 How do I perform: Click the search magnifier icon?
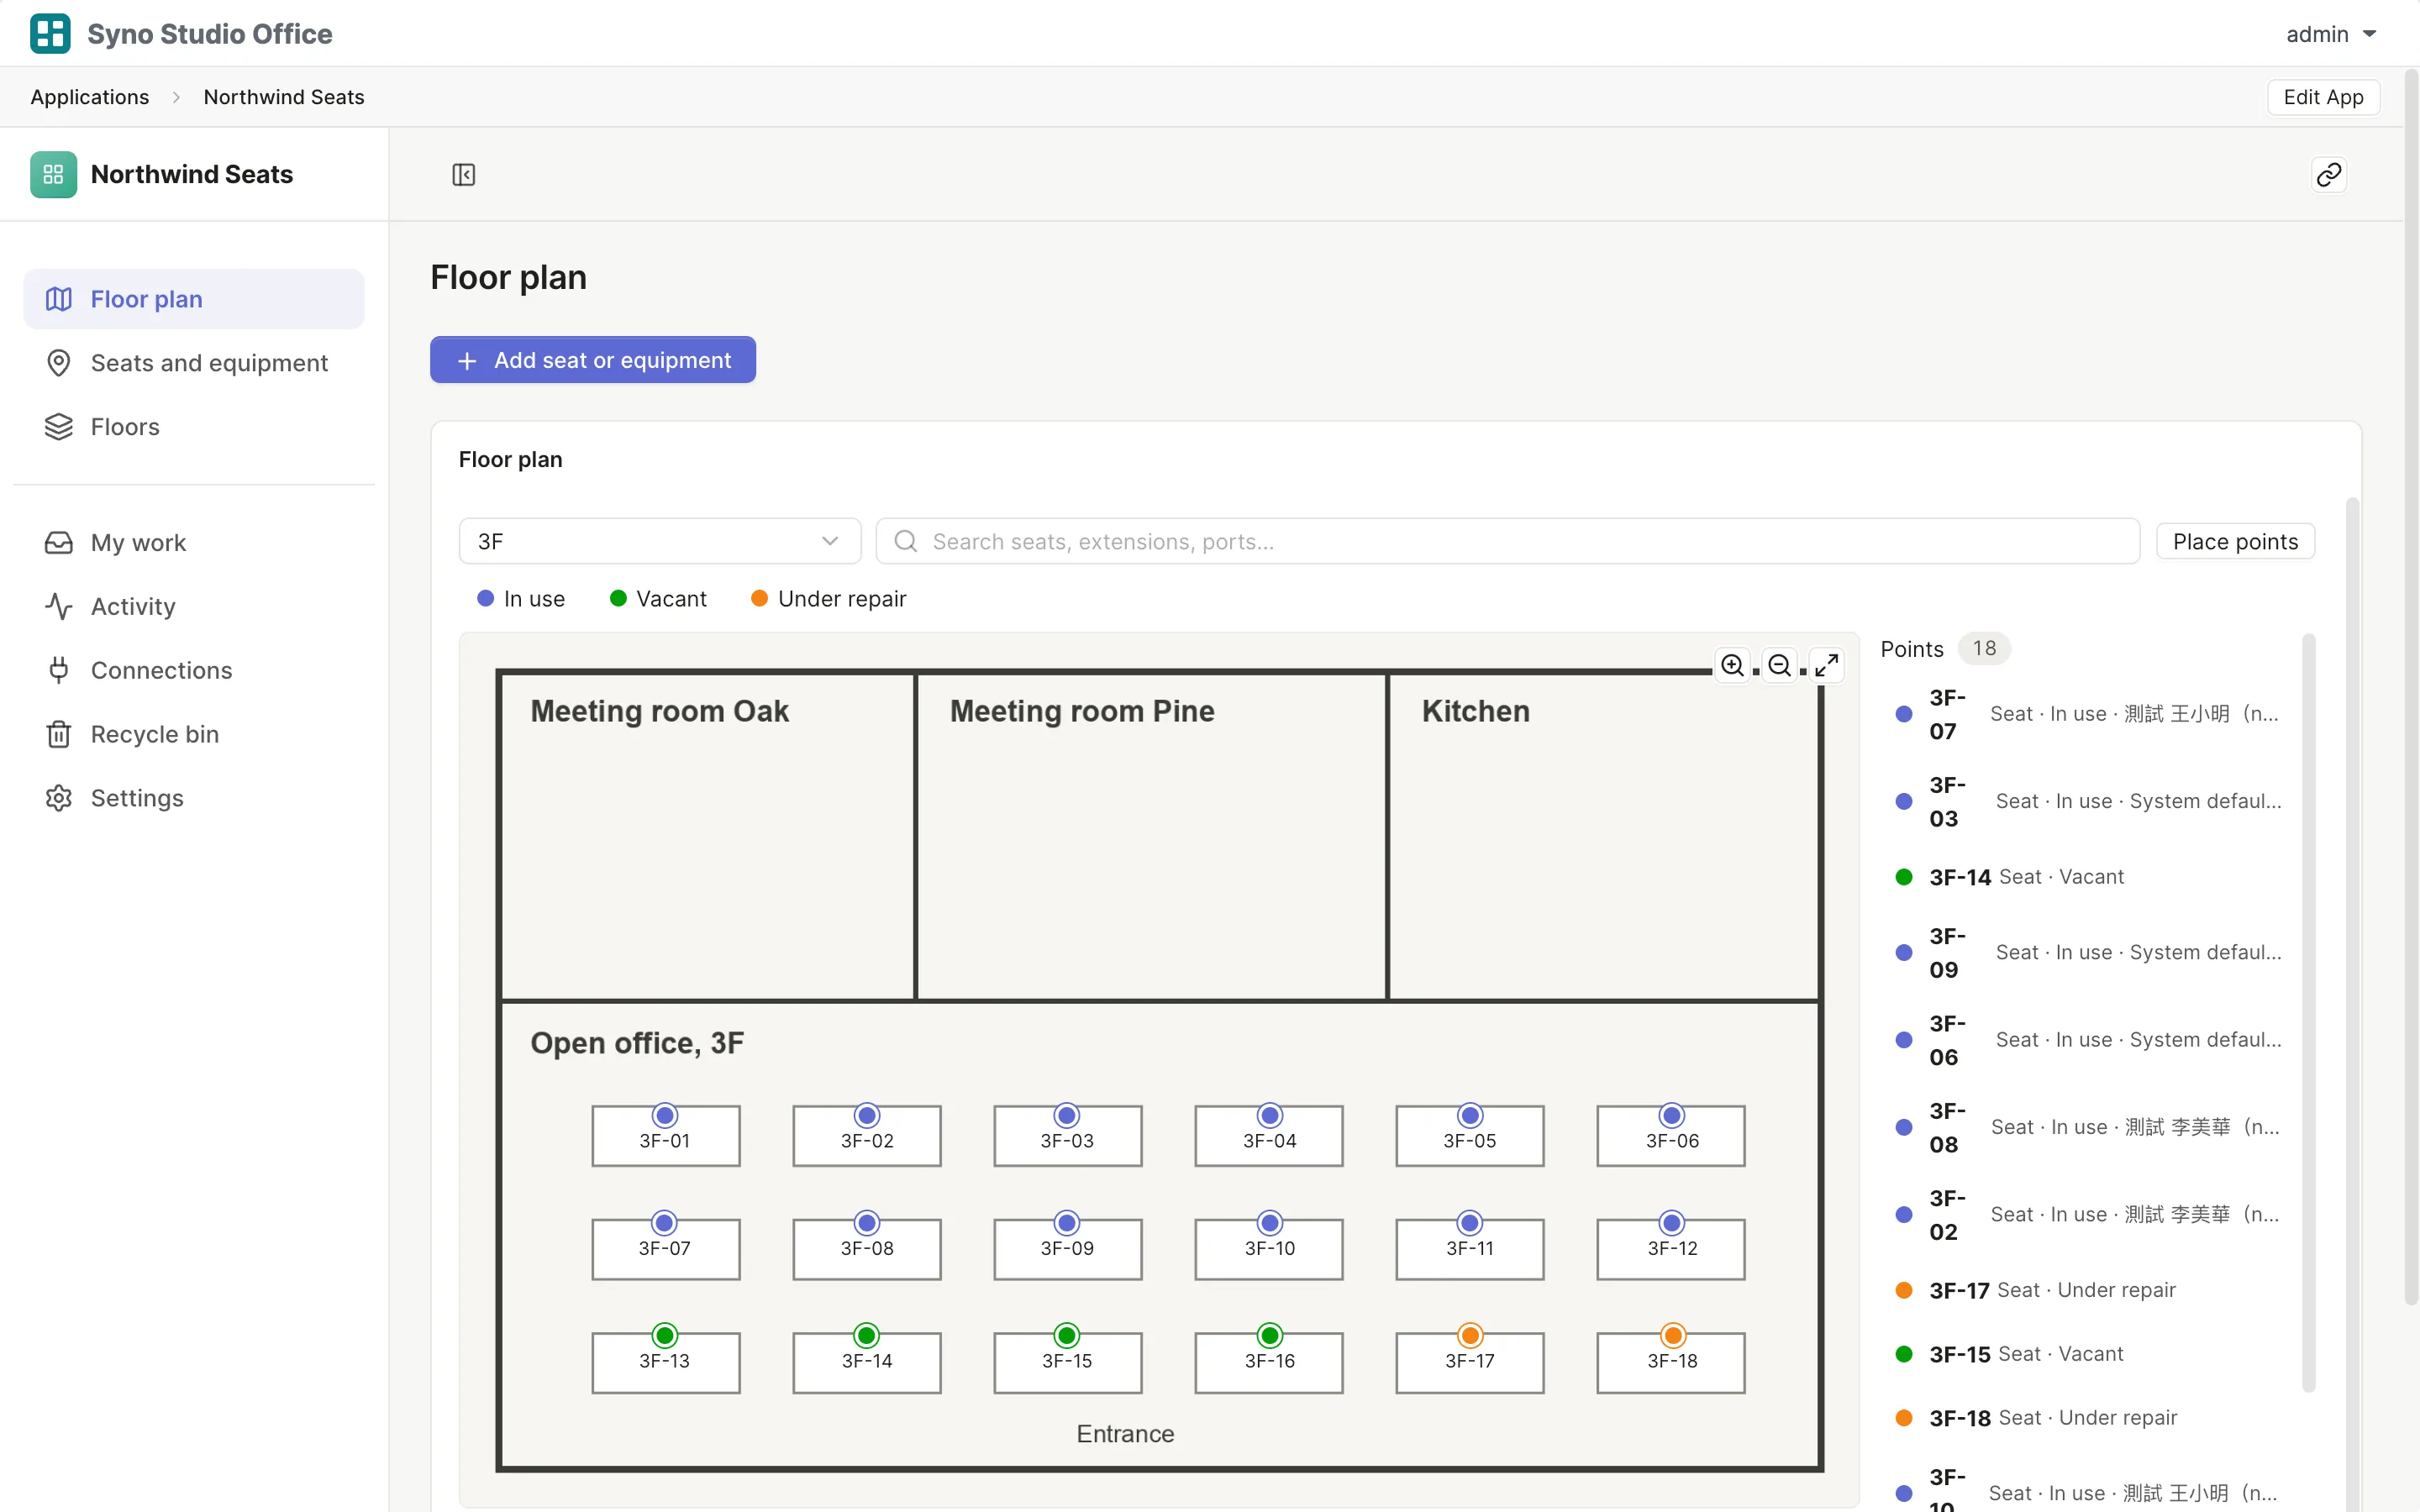point(906,541)
